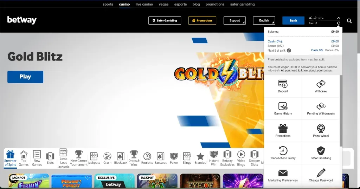This screenshot has width=360, height=189.
Task: Show Next Bet split info
Action: pos(289,51)
